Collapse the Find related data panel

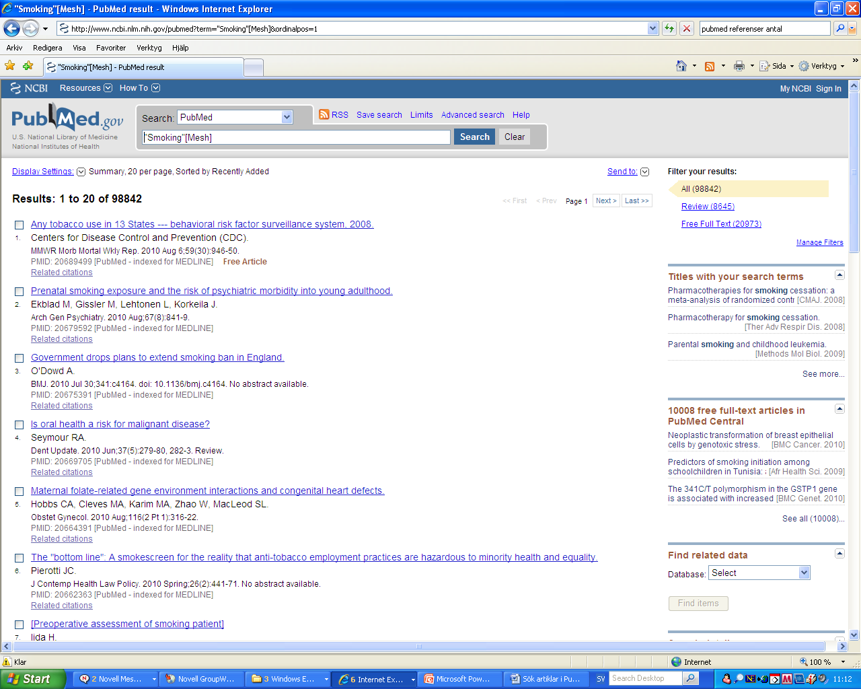tap(839, 553)
